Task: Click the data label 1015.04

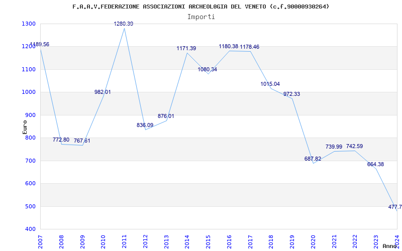Action: pos(270,84)
